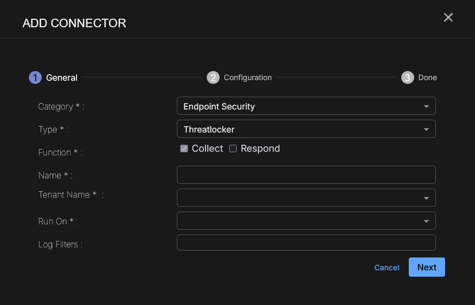
Task: Click the Tenant Name dropdown arrow
Action: [x=426, y=198]
